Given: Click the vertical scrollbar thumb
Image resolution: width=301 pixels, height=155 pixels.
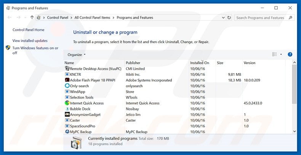Looking at the screenshot, I should (294, 84).
